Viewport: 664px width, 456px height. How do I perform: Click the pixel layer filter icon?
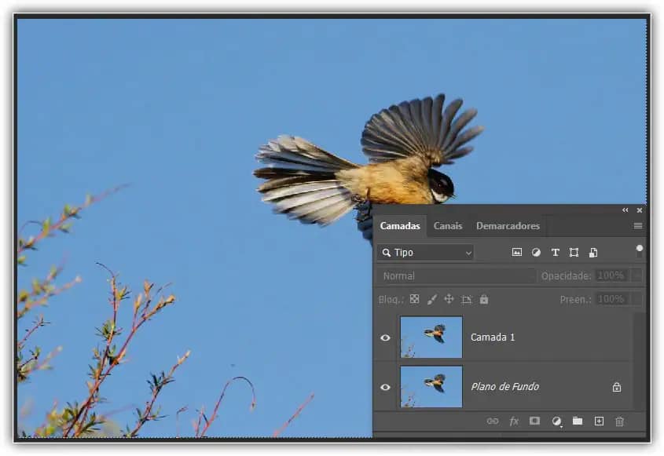[517, 253]
